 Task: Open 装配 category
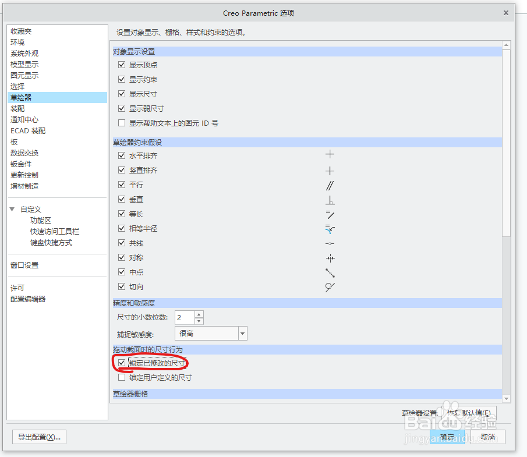[x=17, y=109]
